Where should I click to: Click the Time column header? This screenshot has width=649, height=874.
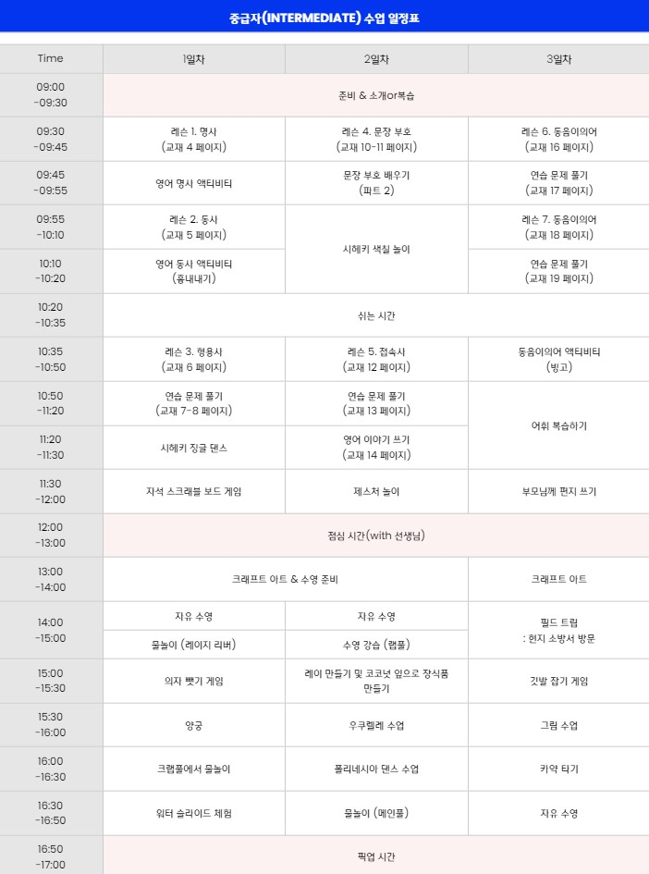click(51, 59)
